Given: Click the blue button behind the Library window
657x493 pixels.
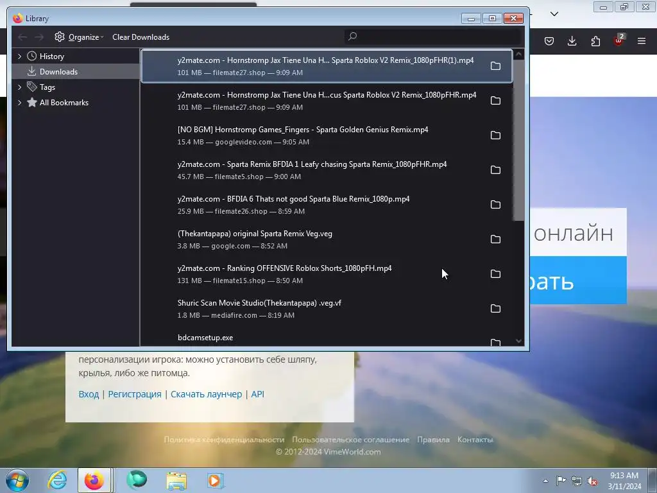Looking at the screenshot, I should coord(578,281).
